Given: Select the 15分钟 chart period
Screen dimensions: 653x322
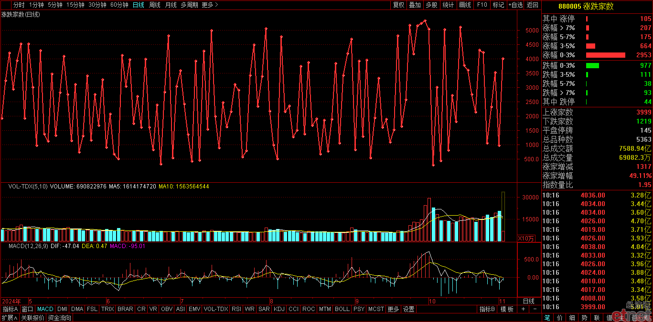Looking at the screenshot, I should pyautogui.click(x=75, y=5).
